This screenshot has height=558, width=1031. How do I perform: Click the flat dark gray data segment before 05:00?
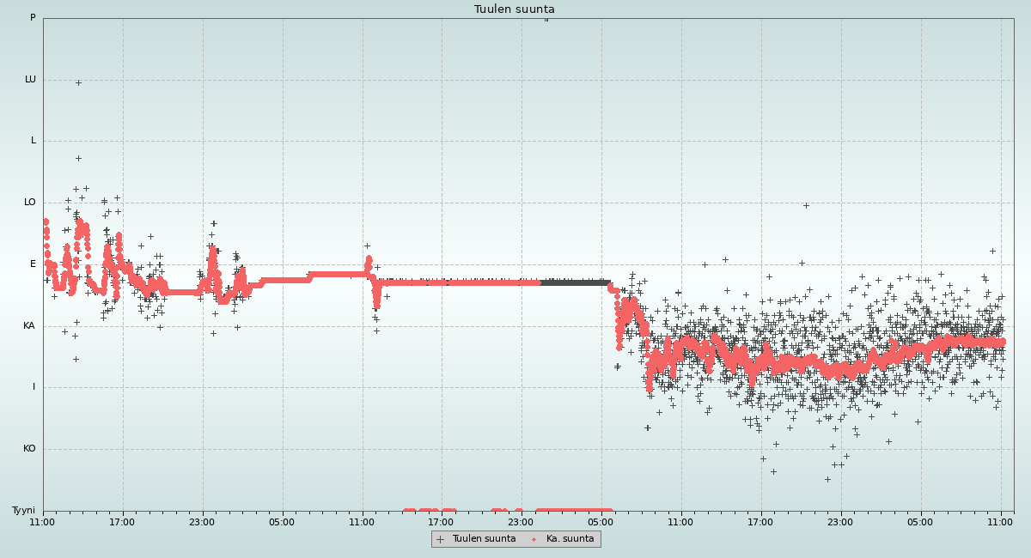coord(576,282)
